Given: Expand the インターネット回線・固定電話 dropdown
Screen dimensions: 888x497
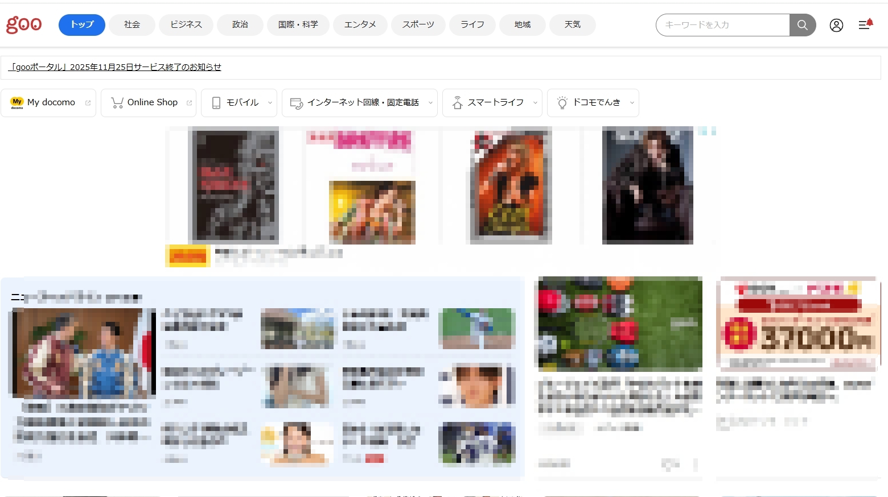Looking at the screenshot, I should pyautogui.click(x=430, y=103).
